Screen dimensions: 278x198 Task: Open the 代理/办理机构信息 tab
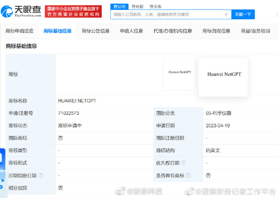pyautogui.click(x=173, y=31)
